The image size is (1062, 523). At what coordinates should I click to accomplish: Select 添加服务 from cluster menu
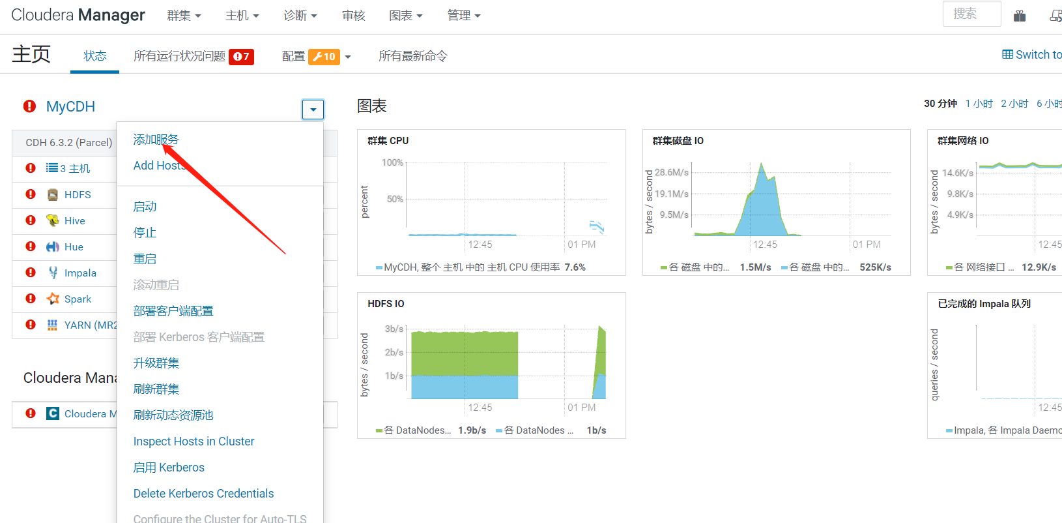[156, 140]
